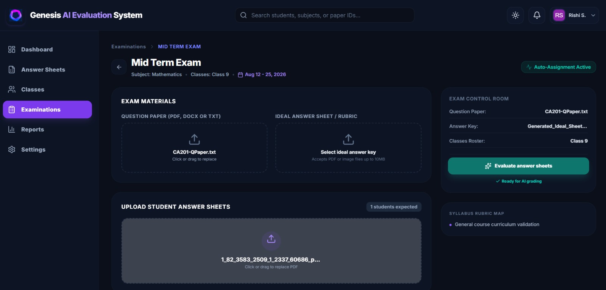Screen dimensions: 606x290
Task: Click the Examinations clipboard icon
Action: (x=12, y=110)
